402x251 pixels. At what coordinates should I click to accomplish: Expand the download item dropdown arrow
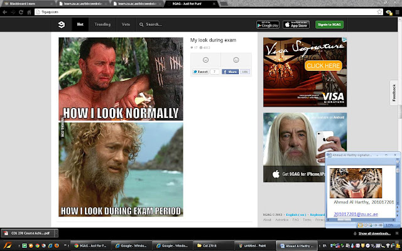[56, 233]
